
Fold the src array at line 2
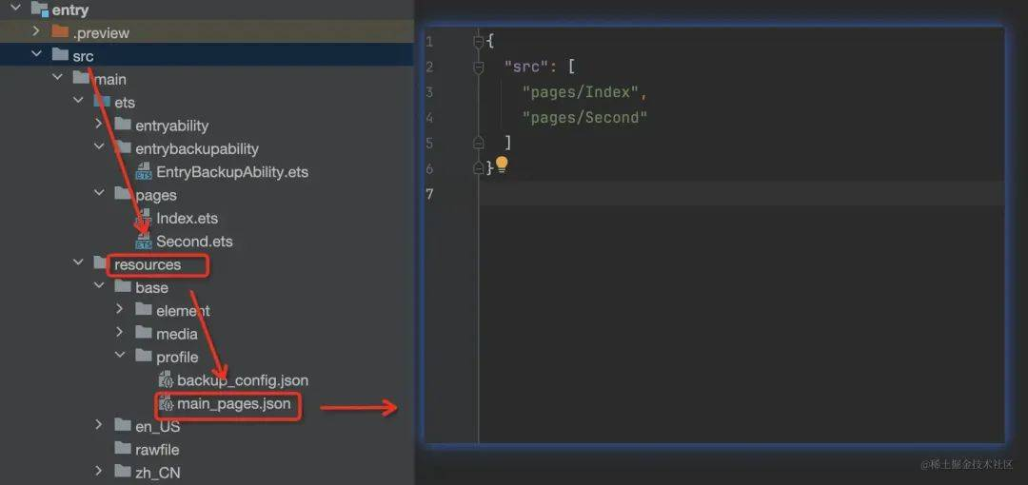(x=479, y=67)
